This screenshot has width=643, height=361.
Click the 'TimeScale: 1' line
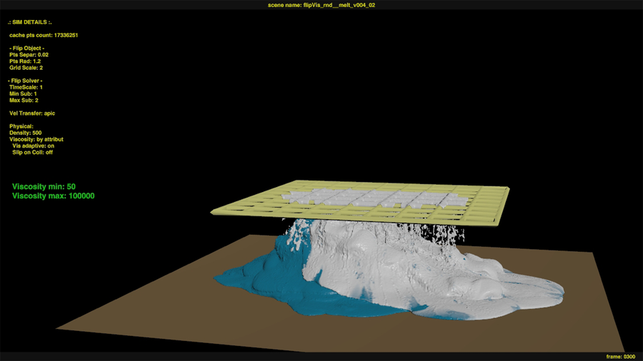point(26,87)
